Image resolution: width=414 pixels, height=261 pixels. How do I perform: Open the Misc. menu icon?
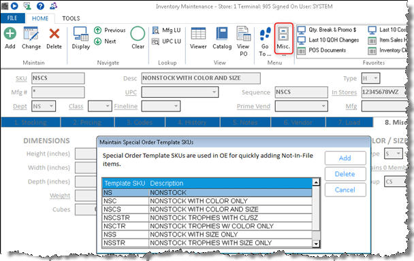click(283, 34)
